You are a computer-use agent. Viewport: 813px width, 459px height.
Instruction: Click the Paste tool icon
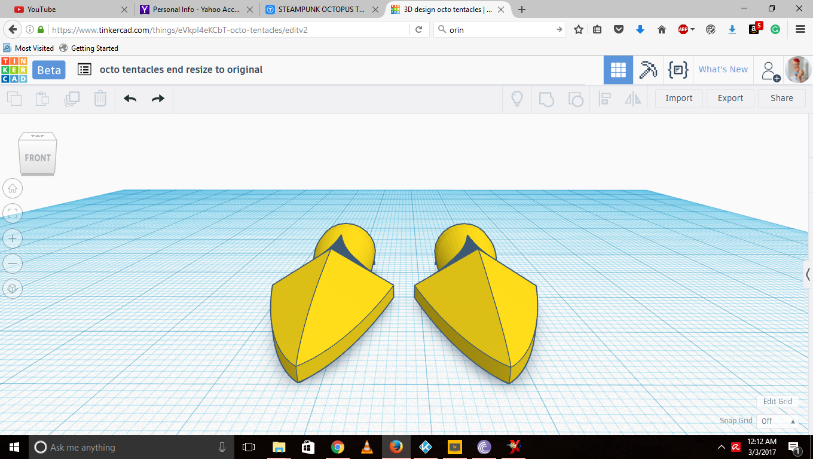42,99
